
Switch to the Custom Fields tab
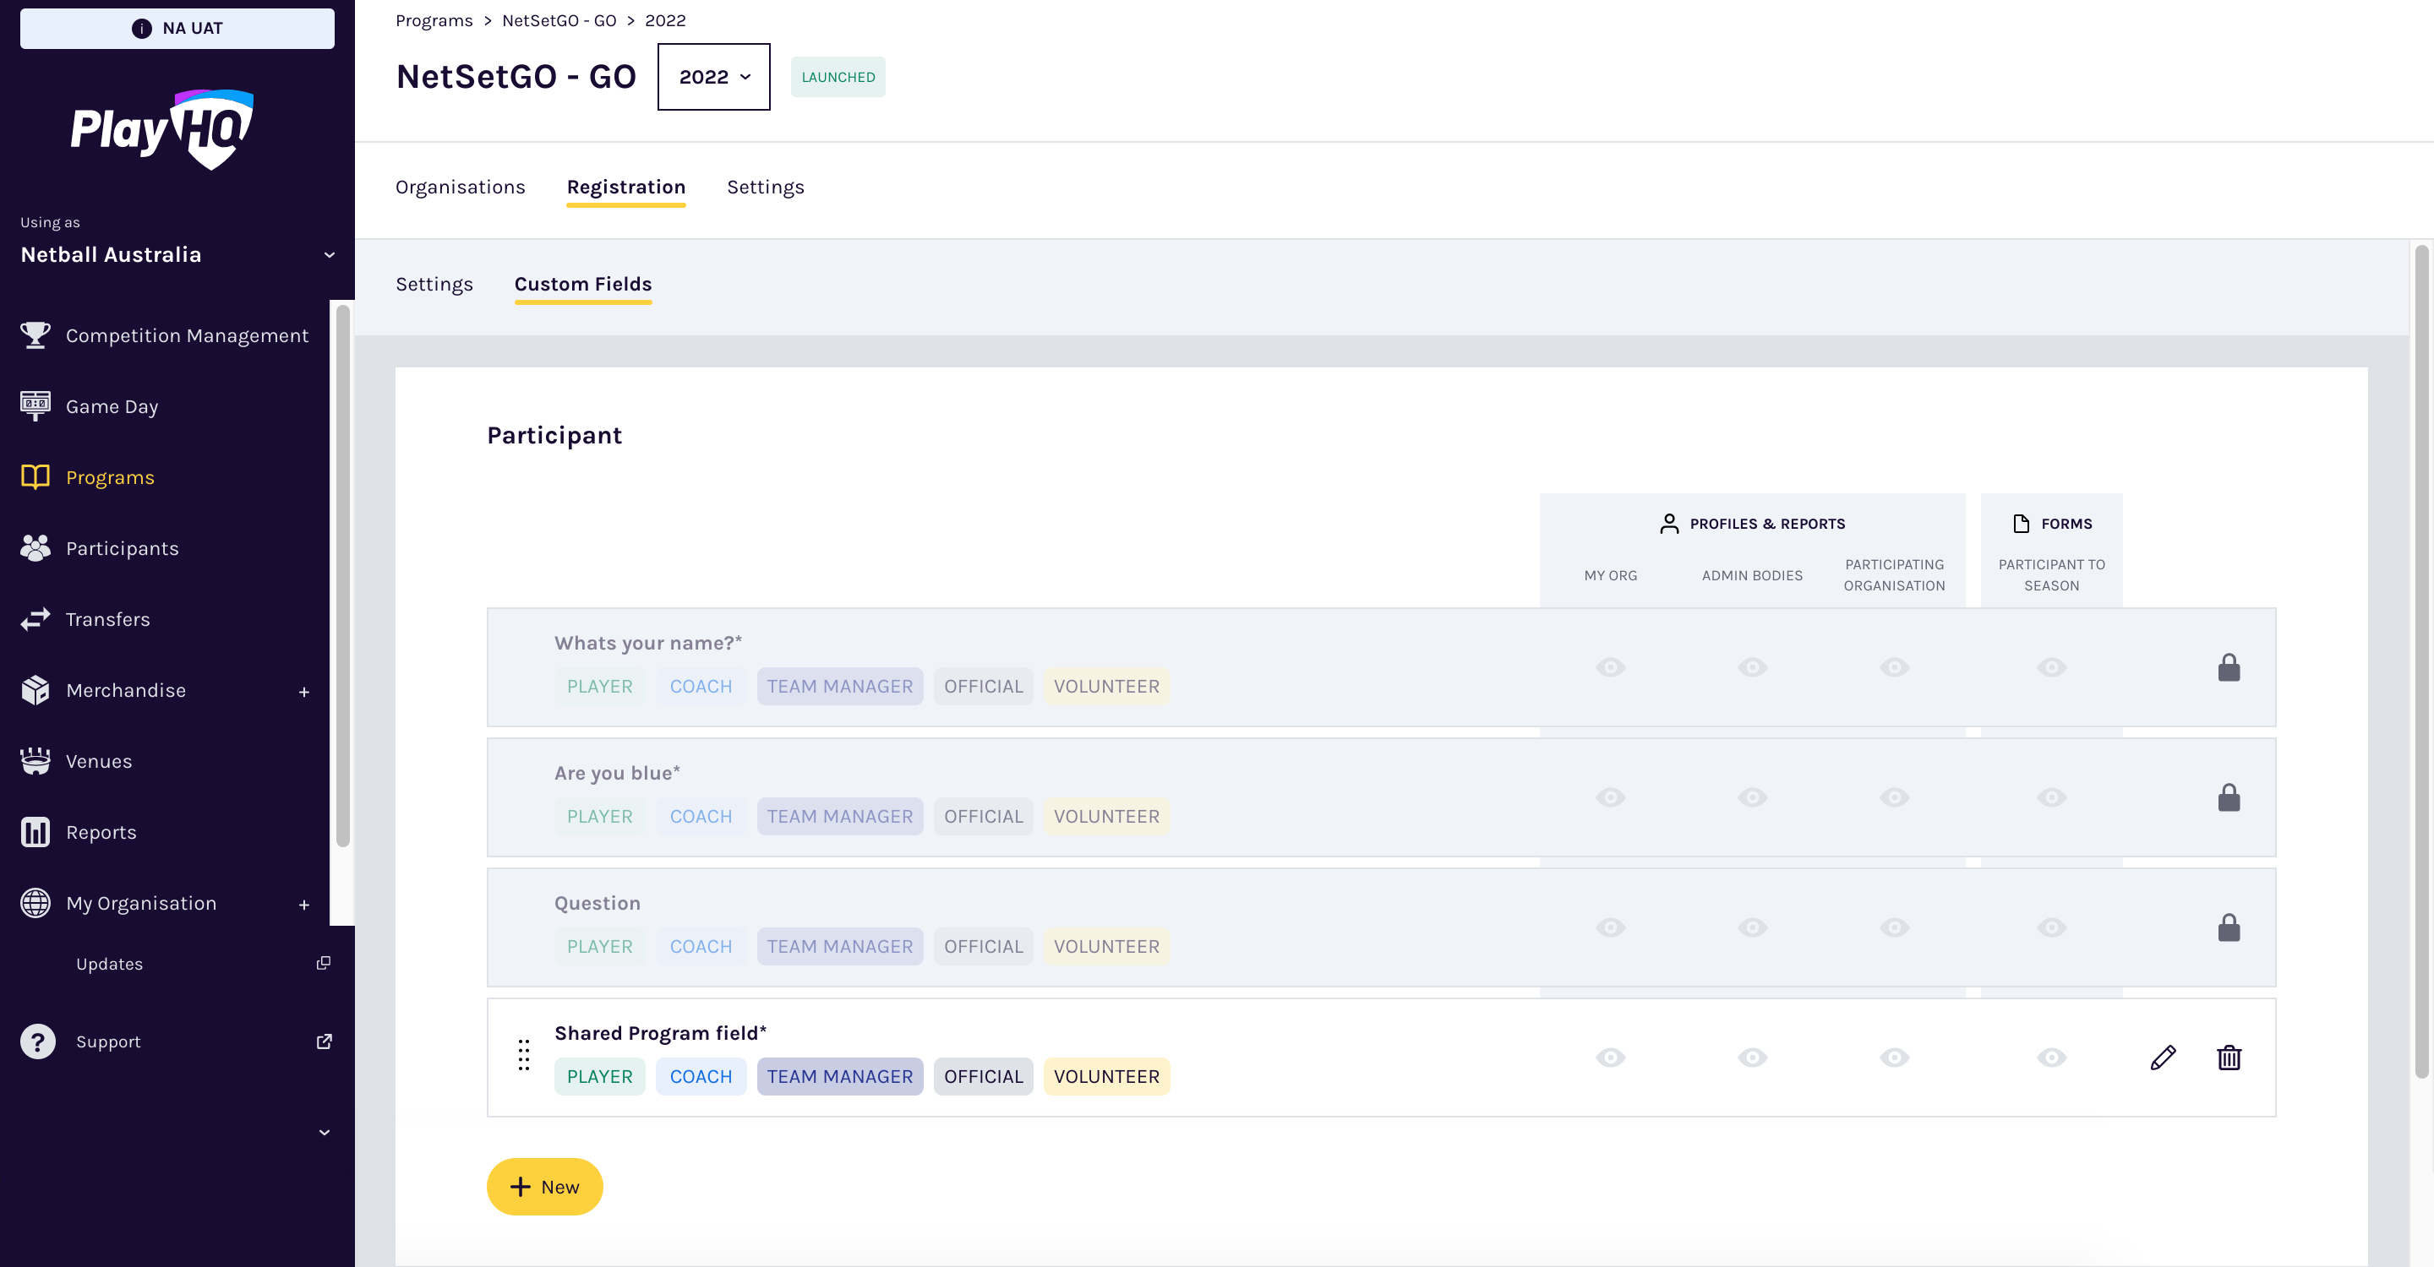(x=583, y=284)
